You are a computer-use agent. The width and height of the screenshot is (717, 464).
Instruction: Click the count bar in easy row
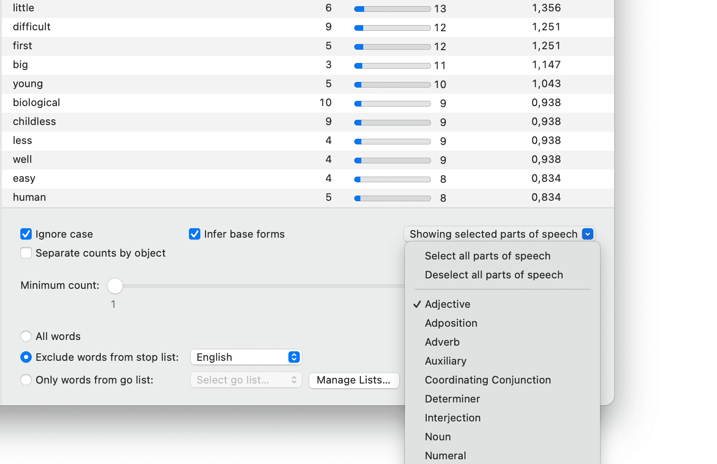click(x=393, y=179)
